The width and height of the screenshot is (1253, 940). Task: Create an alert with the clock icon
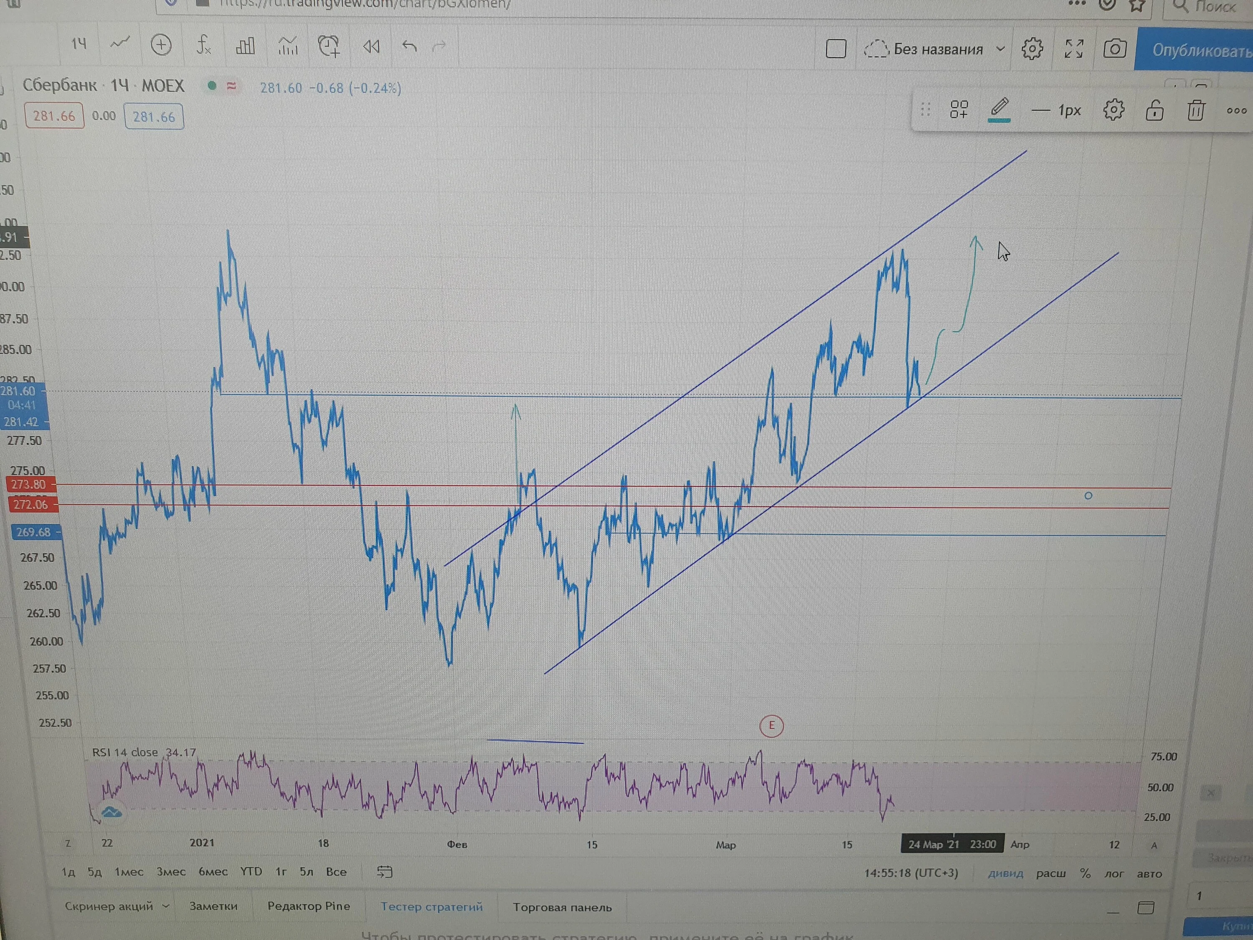pyautogui.click(x=329, y=46)
